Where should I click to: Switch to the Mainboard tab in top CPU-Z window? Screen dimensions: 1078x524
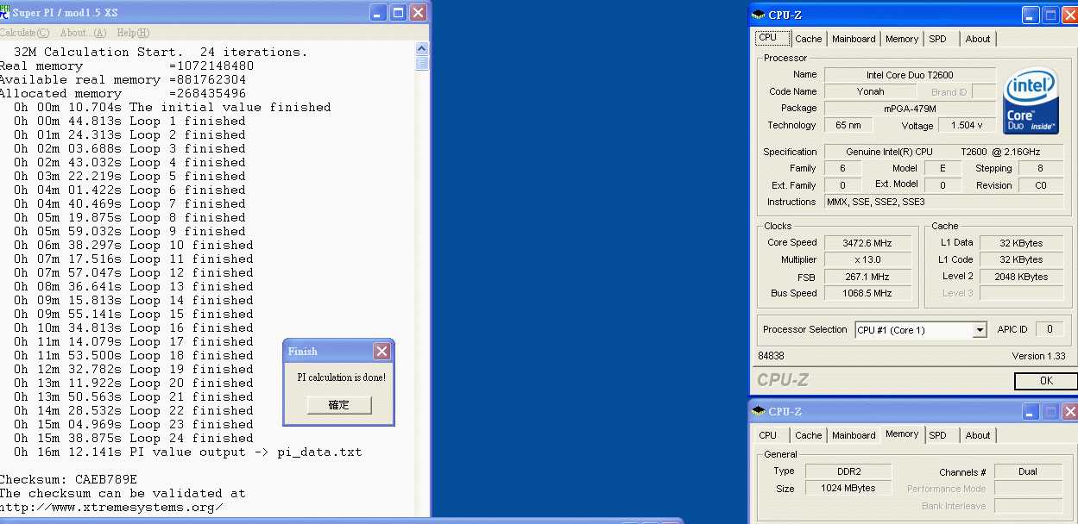coord(854,39)
